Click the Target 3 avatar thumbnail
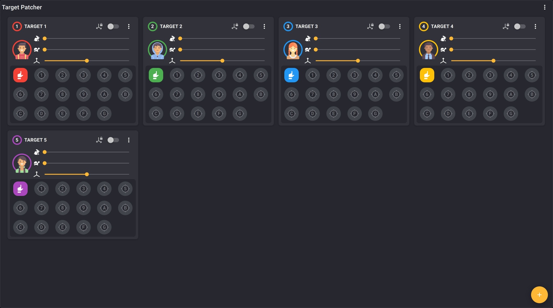The height and width of the screenshot is (308, 553). [x=293, y=50]
